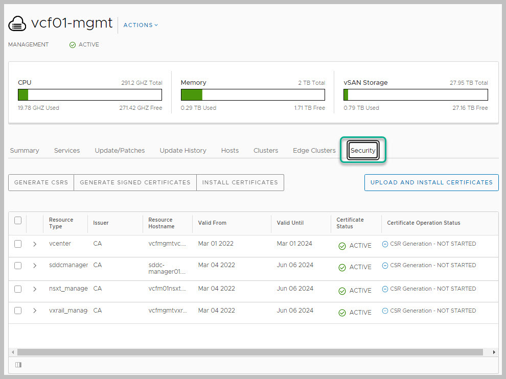Viewport: 506px width, 379px height.
Task: Click the vSAN Storage usage bar
Action: pos(416,95)
